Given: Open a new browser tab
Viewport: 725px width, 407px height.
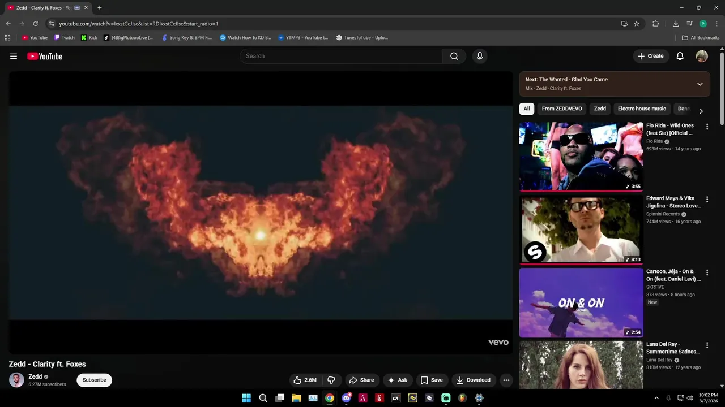Looking at the screenshot, I should [x=100, y=8].
